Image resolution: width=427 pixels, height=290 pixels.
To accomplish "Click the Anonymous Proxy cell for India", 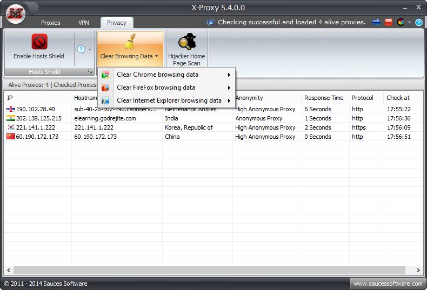I will (259, 118).
